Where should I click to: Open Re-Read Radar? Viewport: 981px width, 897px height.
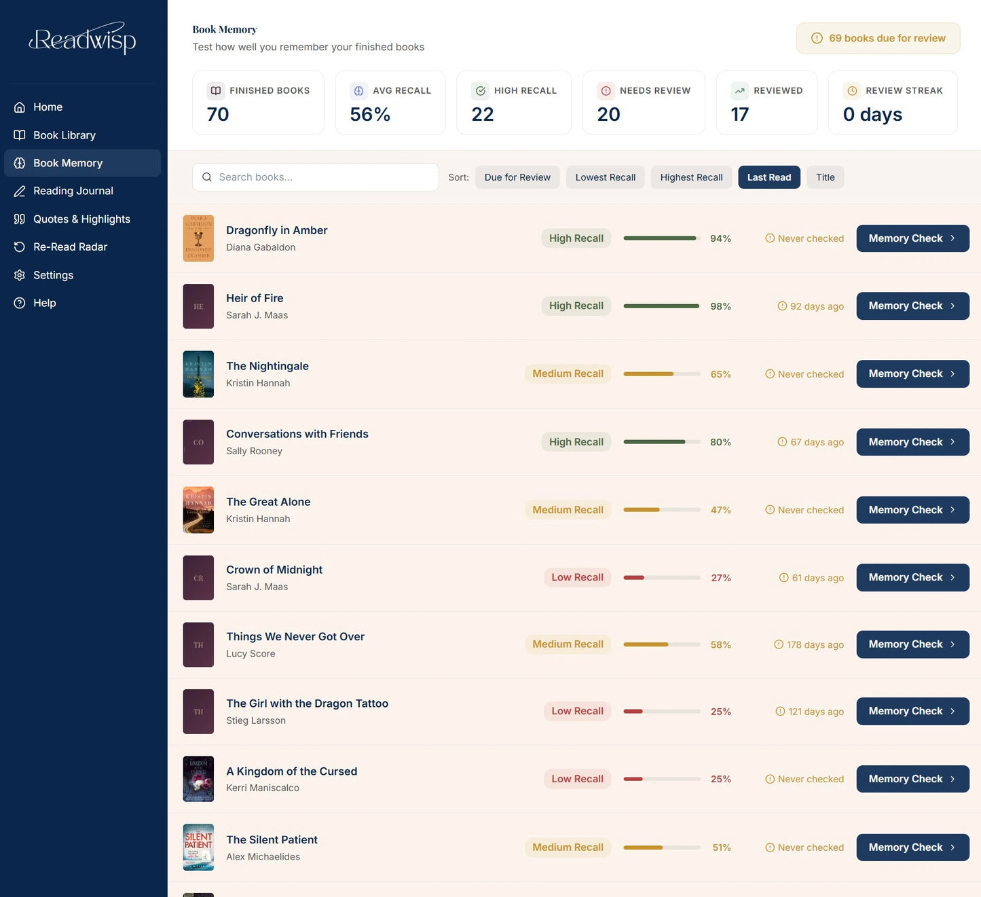82,246
